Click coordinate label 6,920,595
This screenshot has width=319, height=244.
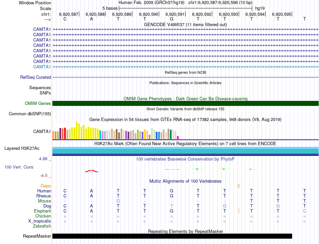[x=282, y=14]
